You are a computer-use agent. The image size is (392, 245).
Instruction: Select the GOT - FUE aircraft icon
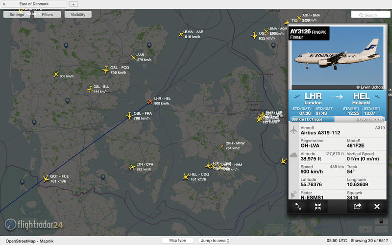pyautogui.click(x=46, y=178)
